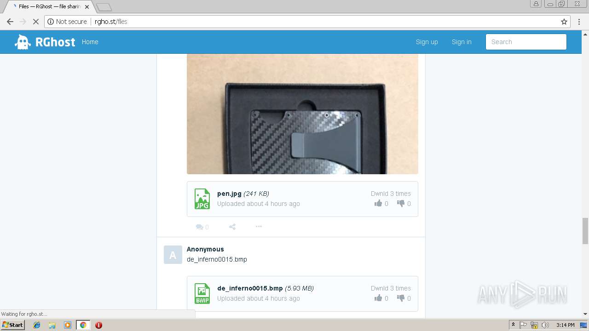589x331 pixels.
Task: Open a new browser tab
Action: click(x=104, y=7)
